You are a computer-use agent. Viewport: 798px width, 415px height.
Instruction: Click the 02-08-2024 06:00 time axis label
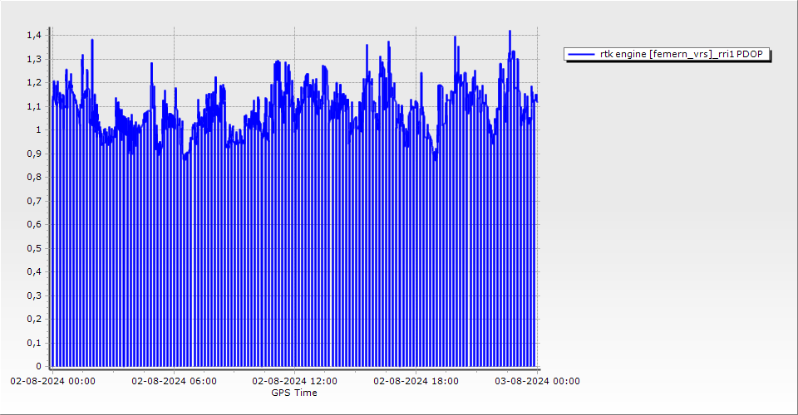175,382
